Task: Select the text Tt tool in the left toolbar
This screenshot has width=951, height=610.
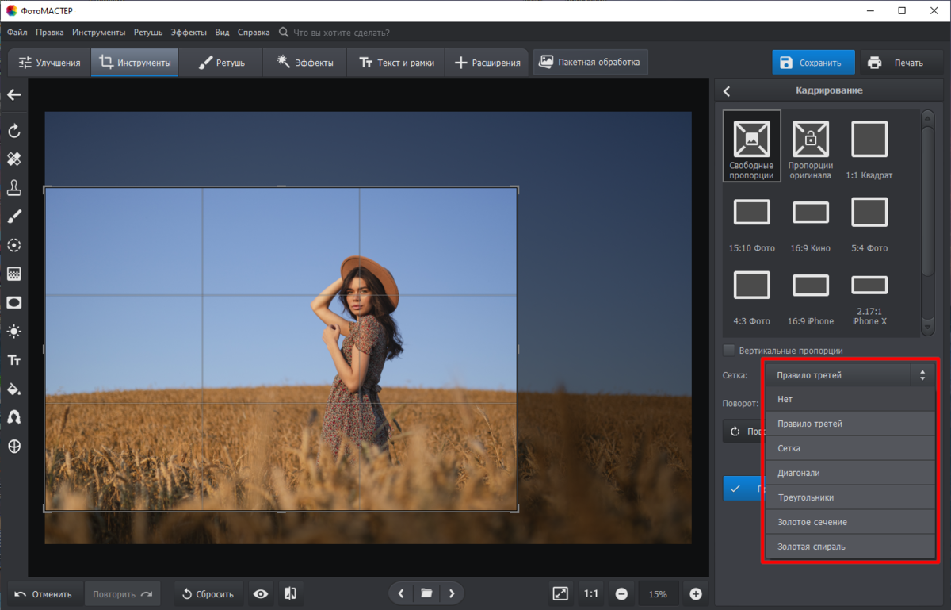Action: click(13, 360)
